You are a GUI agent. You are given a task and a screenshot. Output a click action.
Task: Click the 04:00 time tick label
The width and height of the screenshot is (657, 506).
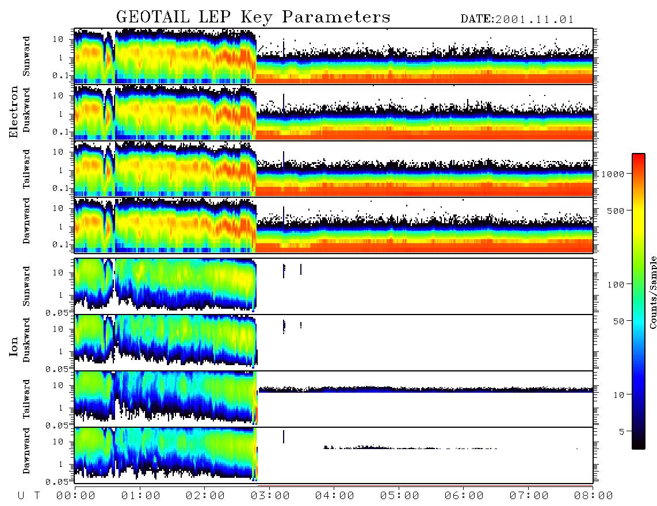point(335,496)
